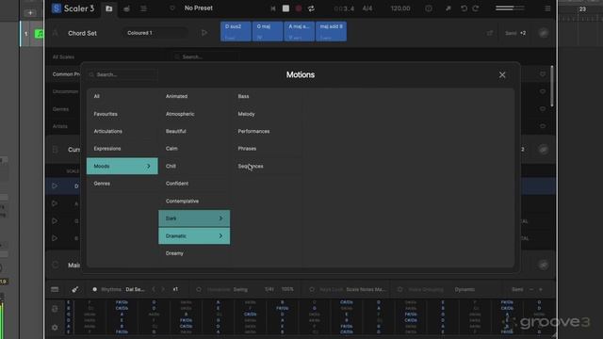Toggle the keyboard view icon in bottom bar
Viewport: 603px width, 339px height.
click(x=55, y=289)
